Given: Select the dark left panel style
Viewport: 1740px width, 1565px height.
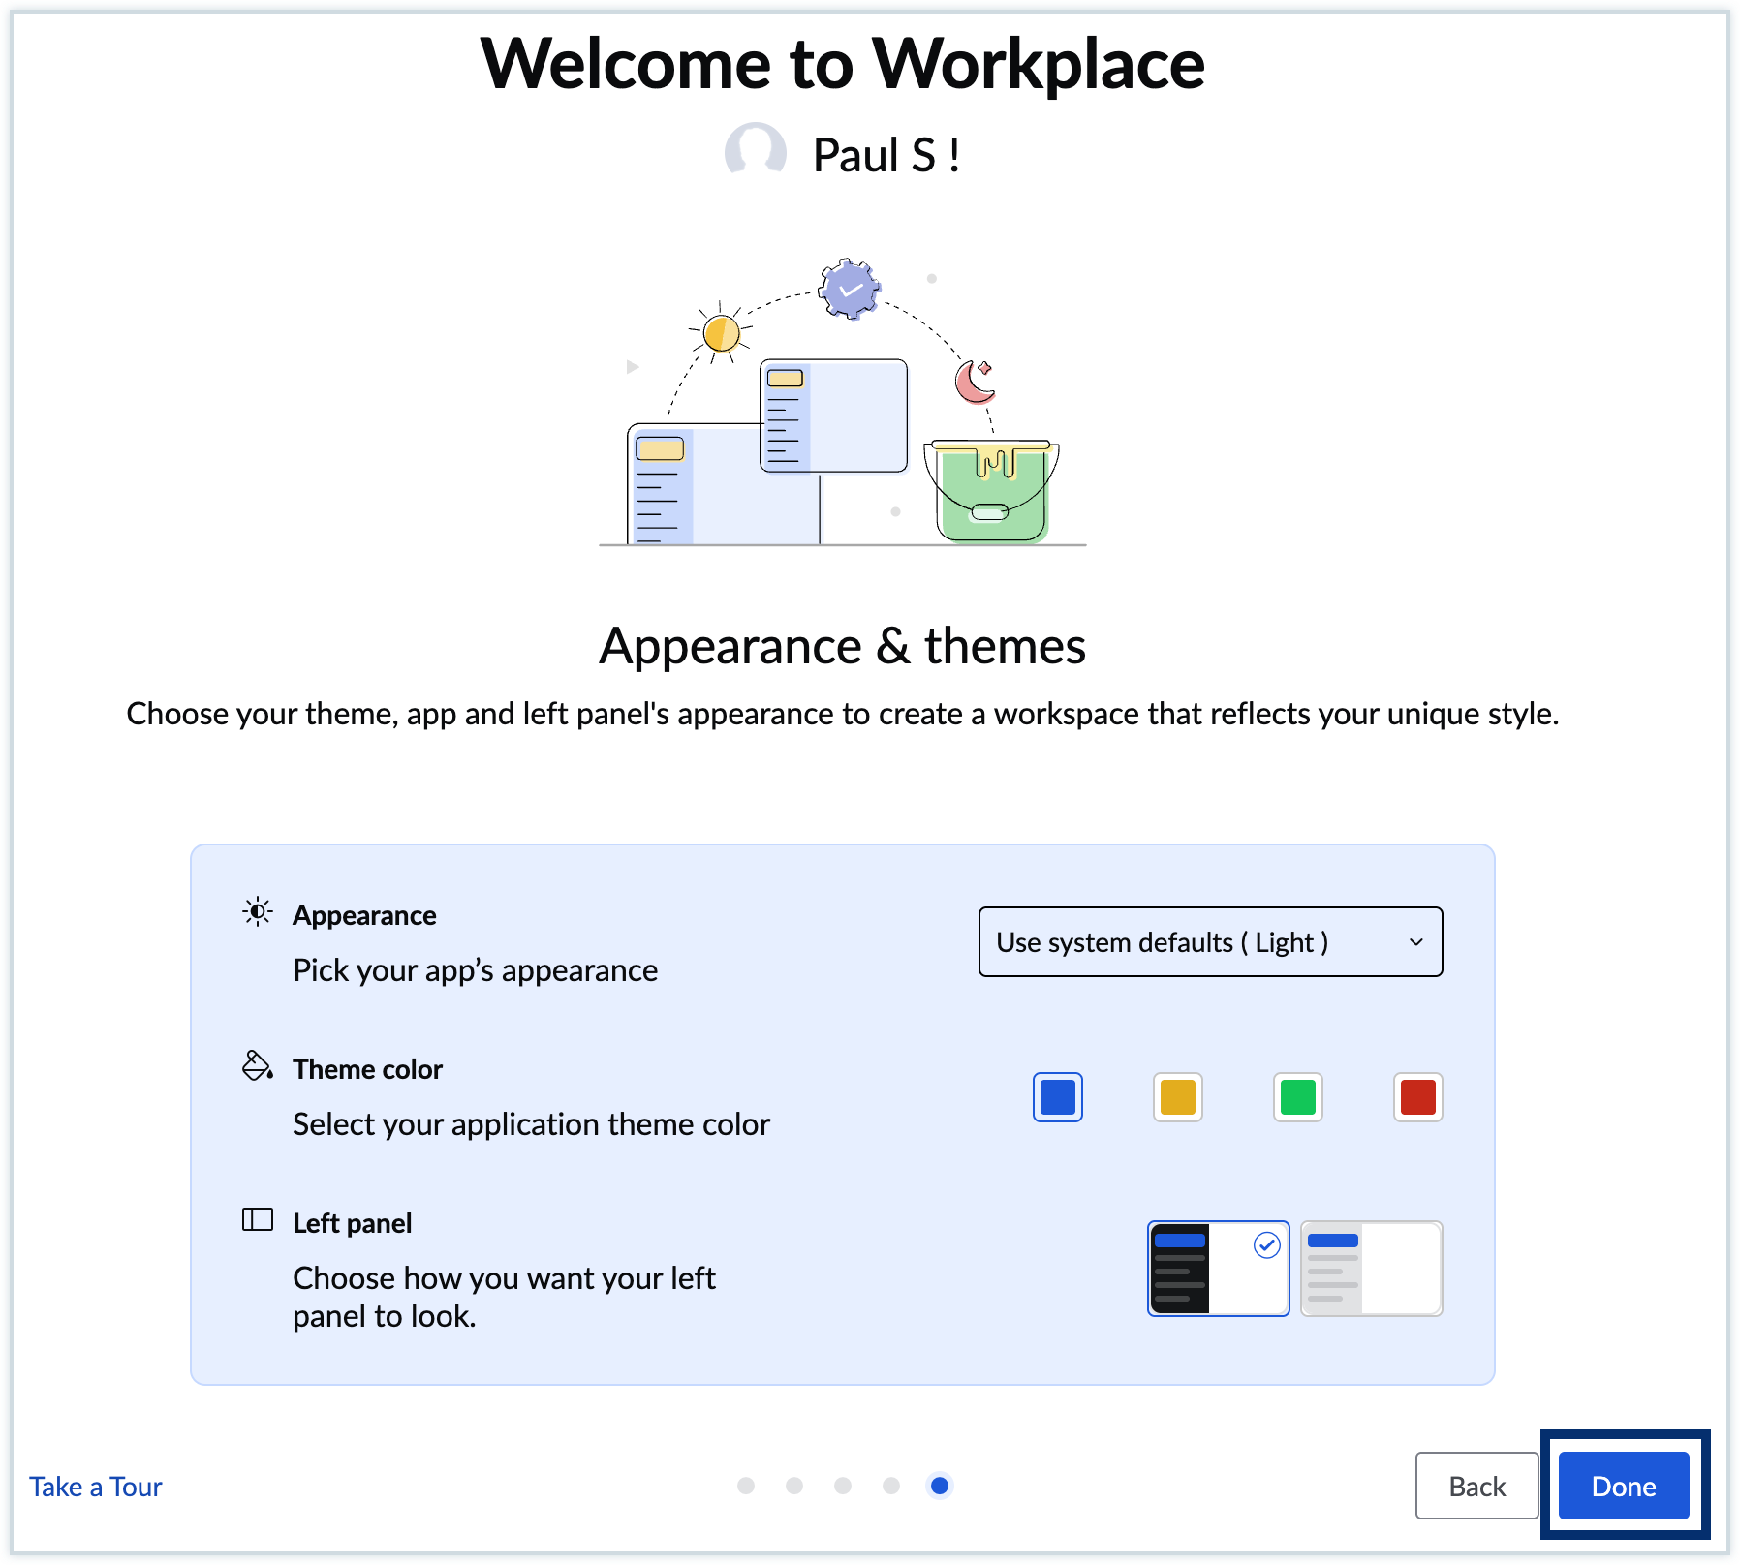Looking at the screenshot, I should [1217, 1269].
